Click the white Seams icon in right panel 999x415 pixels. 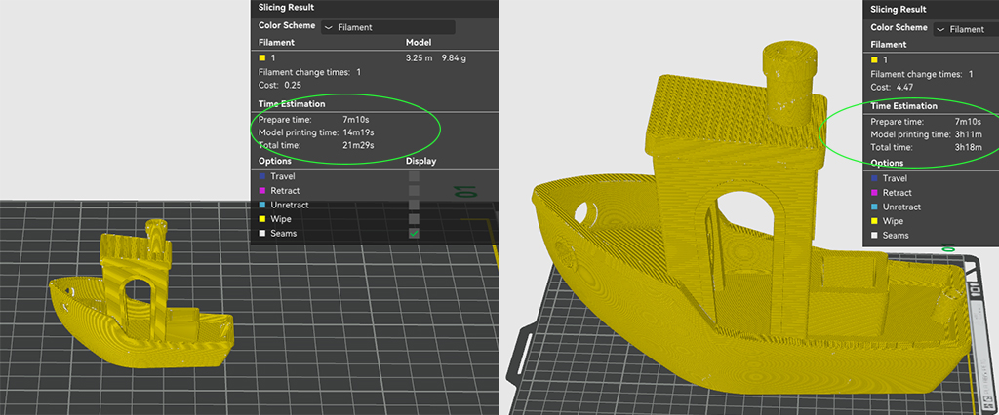tap(874, 236)
